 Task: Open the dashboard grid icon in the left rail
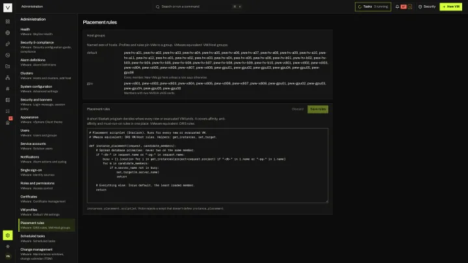(x=8, y=21)
